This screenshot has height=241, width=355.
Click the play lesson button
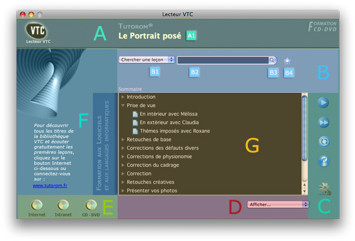323,102
